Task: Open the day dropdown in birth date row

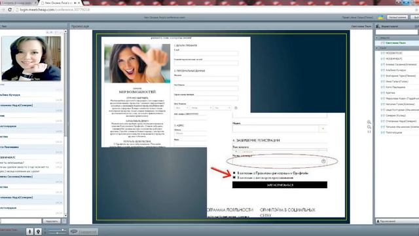Action: tap(181, 108)
